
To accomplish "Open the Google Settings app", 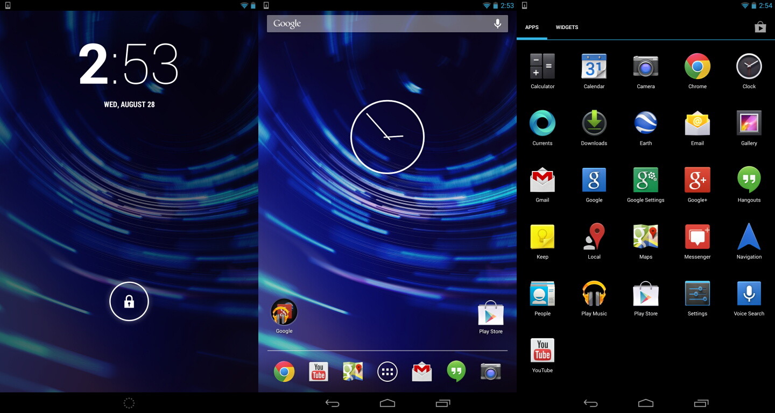I will 646,180.
